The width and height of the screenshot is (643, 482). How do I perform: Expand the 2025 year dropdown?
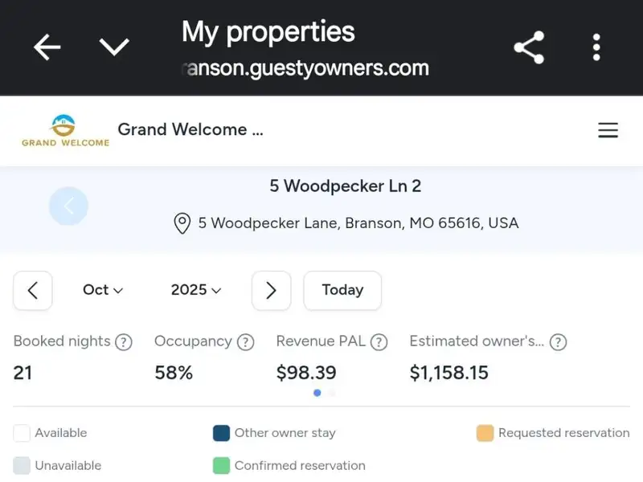click(196, 290)
